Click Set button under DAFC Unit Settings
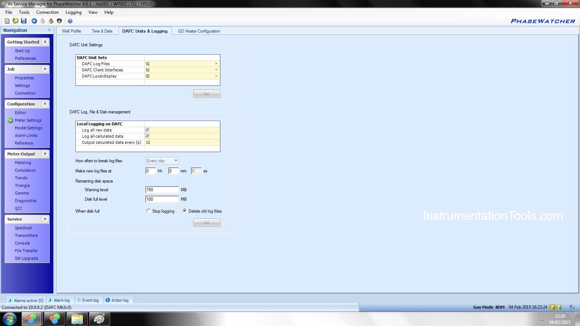 point(207,94)
